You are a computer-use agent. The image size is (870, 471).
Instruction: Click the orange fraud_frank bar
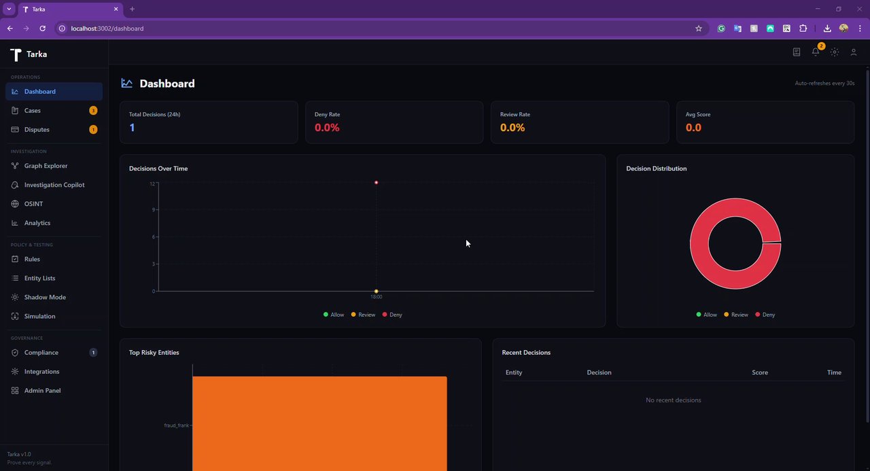(x=319, y=423)
